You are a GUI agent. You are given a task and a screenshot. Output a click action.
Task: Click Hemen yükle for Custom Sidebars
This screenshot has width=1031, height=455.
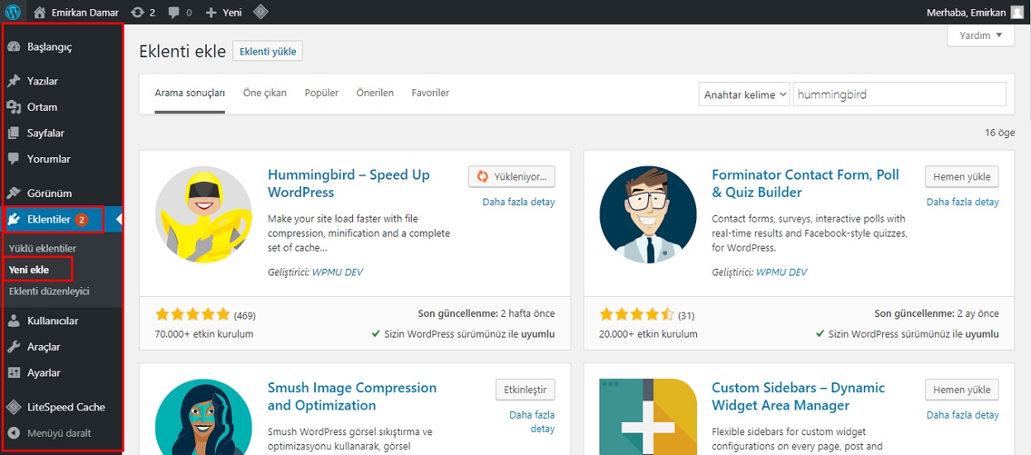pos(962,390)
